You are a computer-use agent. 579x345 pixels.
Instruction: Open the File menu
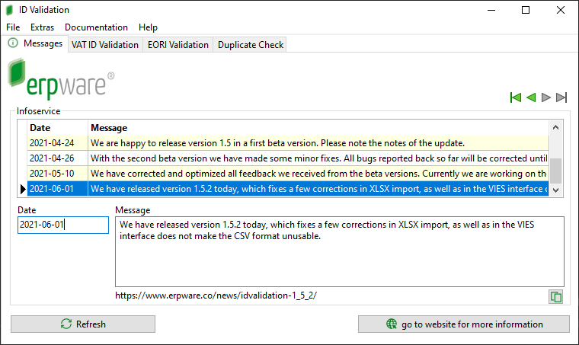click(13, 27)
